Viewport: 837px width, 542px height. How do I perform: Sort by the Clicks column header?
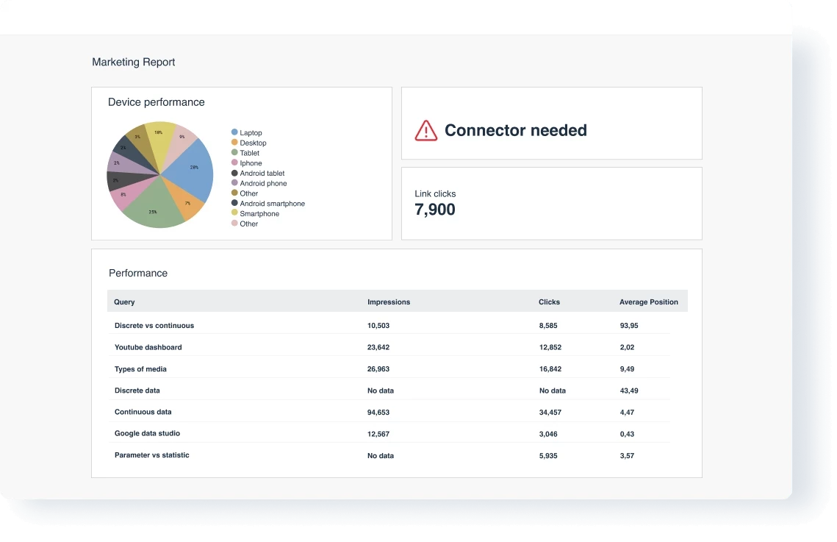pyautogui.click(x=549, y=302)
